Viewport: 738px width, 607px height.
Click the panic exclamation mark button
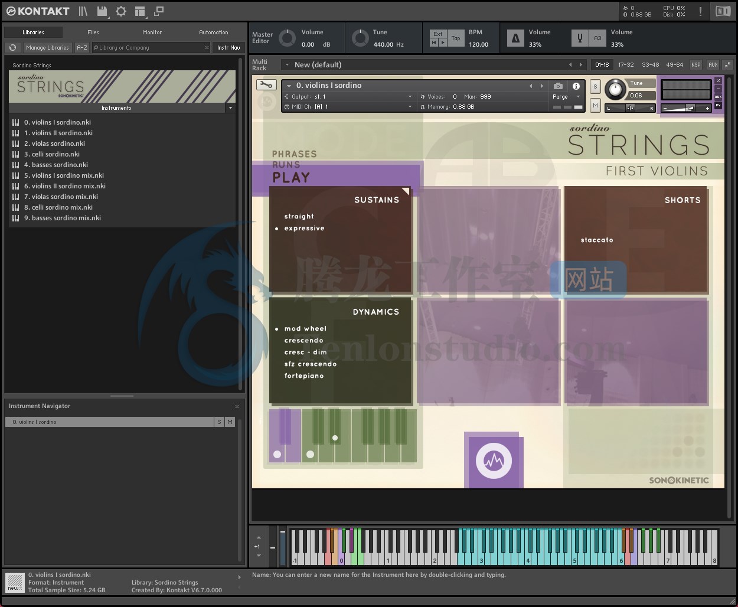700,11
